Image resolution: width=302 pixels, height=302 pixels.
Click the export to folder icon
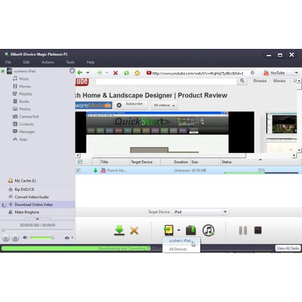191,230
